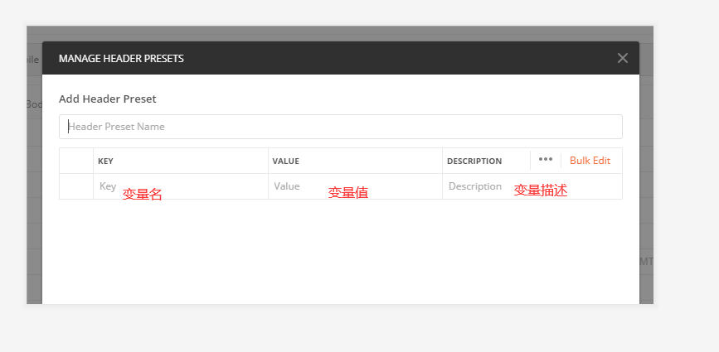Close the Manage Header Presets dialog
The image size is (719, 352).
tap(622, 58)
